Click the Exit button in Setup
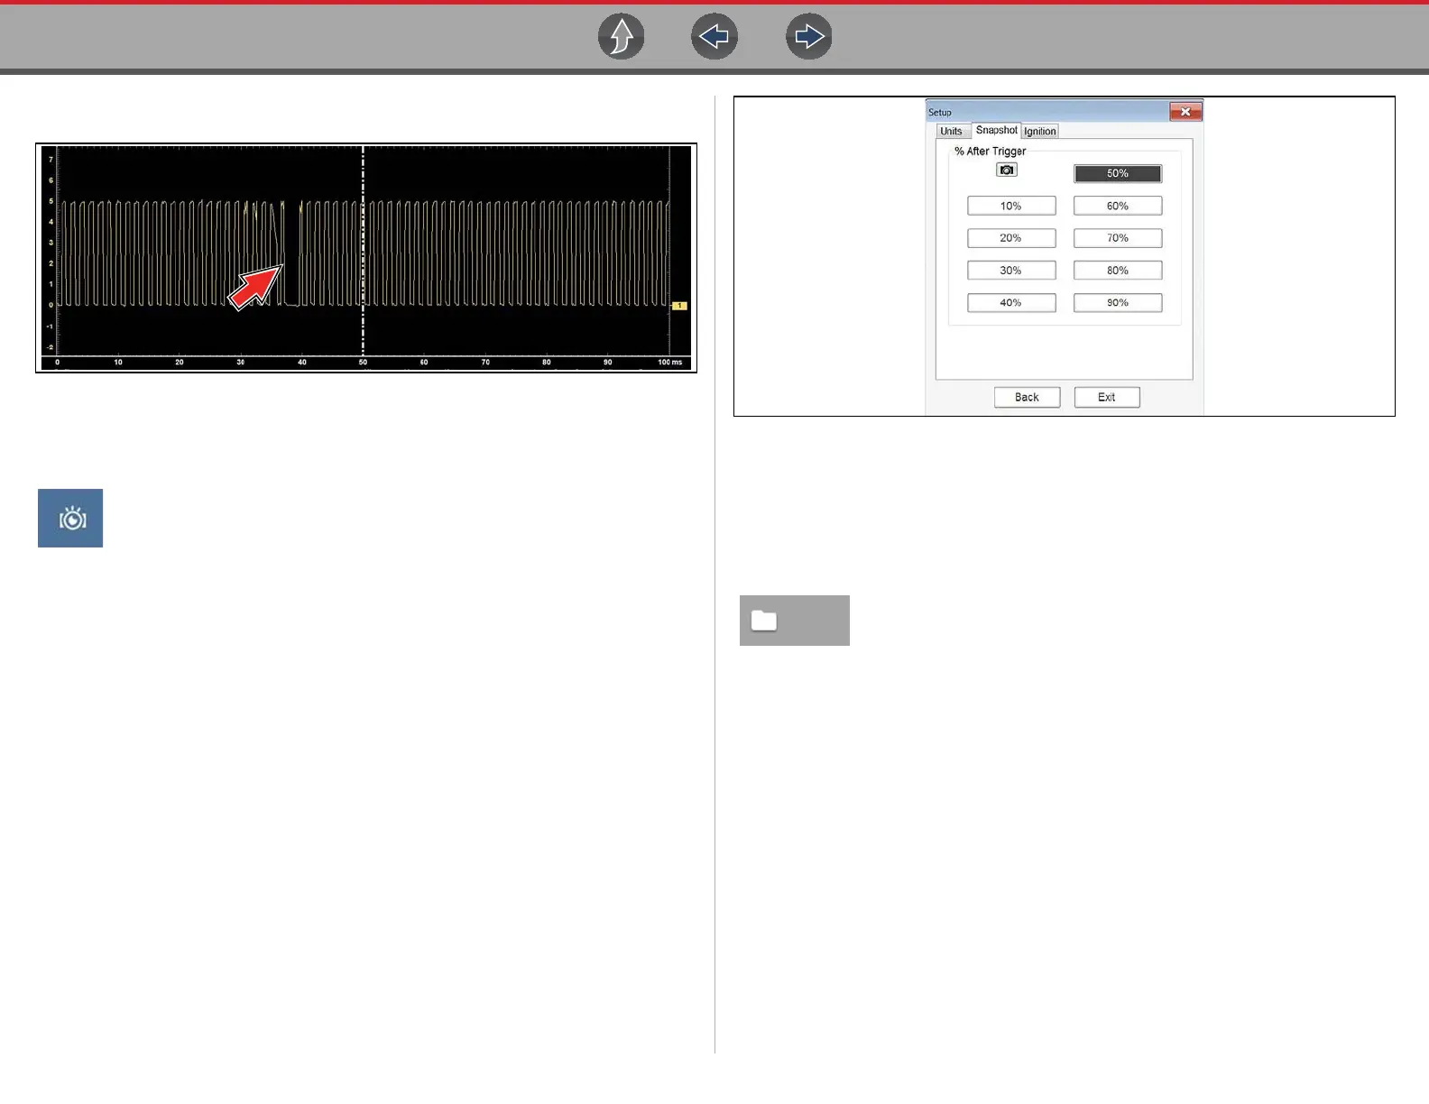The height and width of the screenshot is (1104, 1429). [x=1107, y=398]
